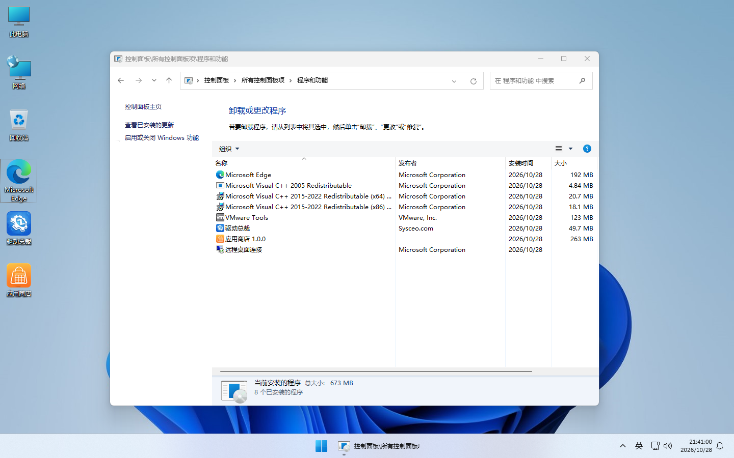
Task: Go up one level with up arrow
Action: (169, 80)
